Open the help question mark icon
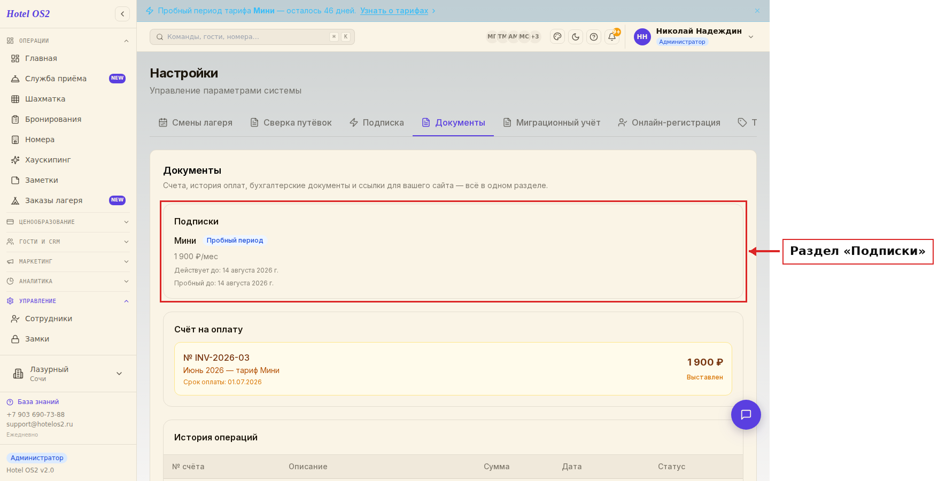 point(594,37)
